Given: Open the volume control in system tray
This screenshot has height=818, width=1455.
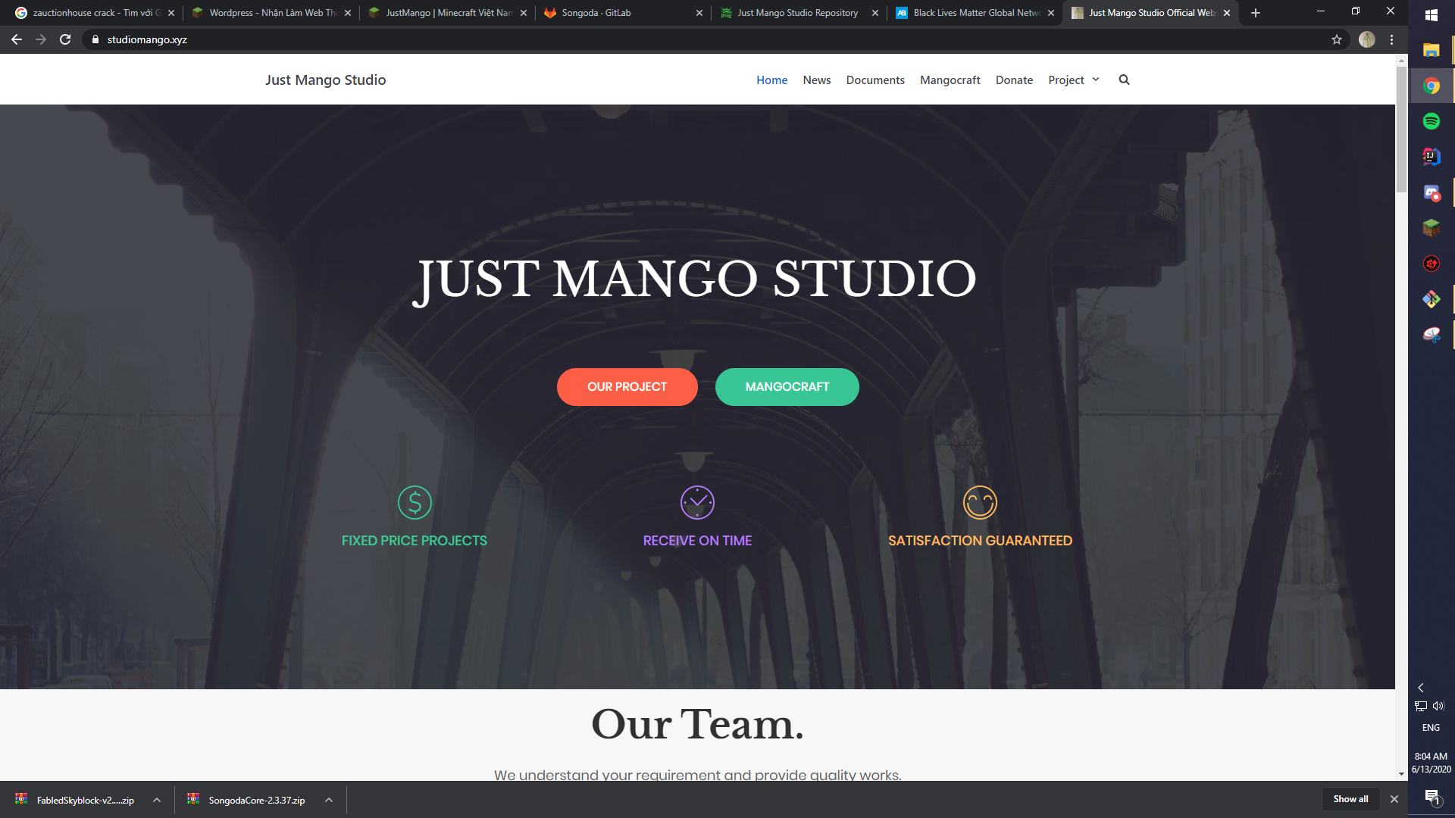Looking at the screenshot, I should (x=1439, y=706).
